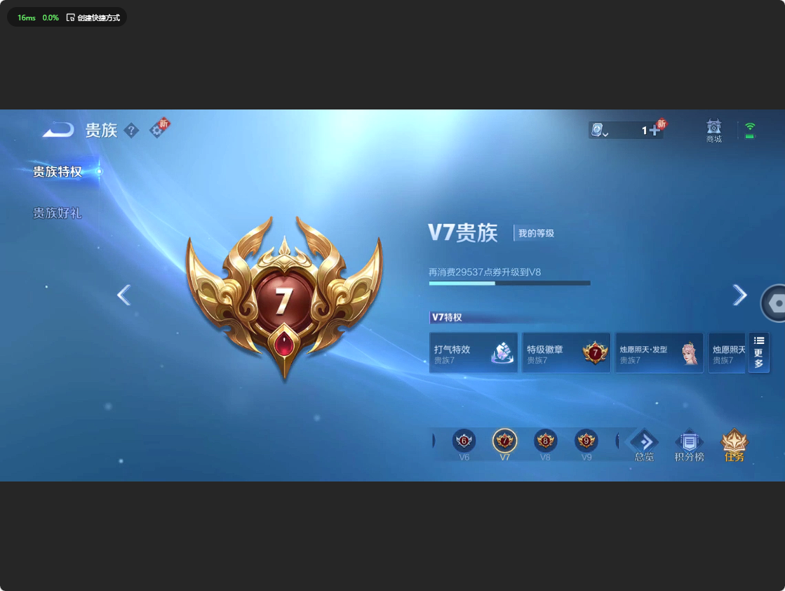
Task: Click the V7特权 section header
Action: [447, 317]
